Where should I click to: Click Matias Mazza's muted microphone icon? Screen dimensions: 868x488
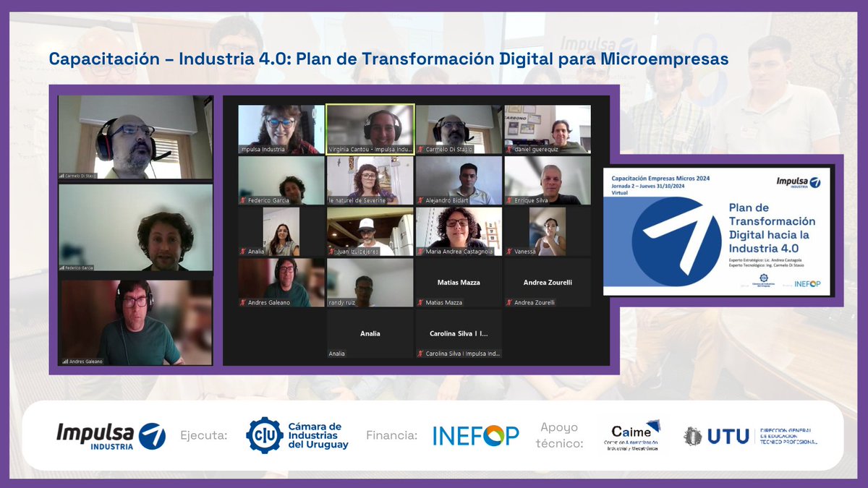[x=420, y=303]
